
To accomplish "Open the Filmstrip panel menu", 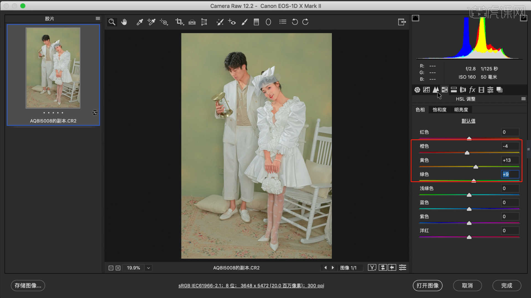I will 98,18.
